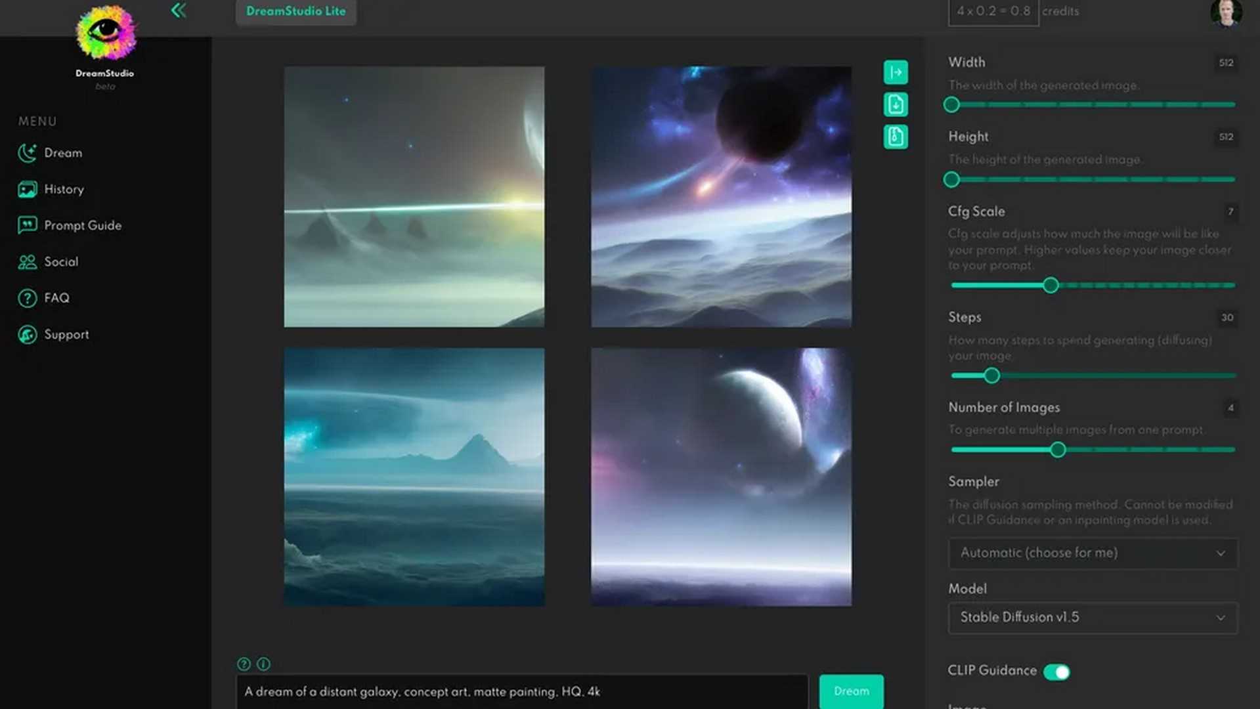Image resolution: width=1260 pixels, height=709 pixels.
Task: Open the Support menu item
Action: [x=66, y=335]
